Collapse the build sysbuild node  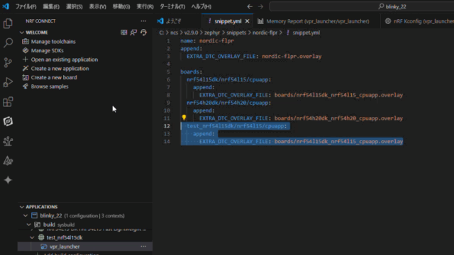point(28,225)
